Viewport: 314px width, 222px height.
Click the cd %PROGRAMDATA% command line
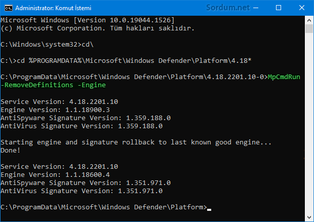point(126,61)
